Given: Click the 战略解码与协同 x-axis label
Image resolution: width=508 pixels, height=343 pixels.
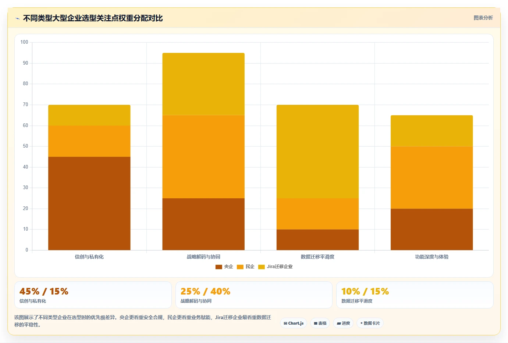Looking at the screenshot, I should click(203, 257).
